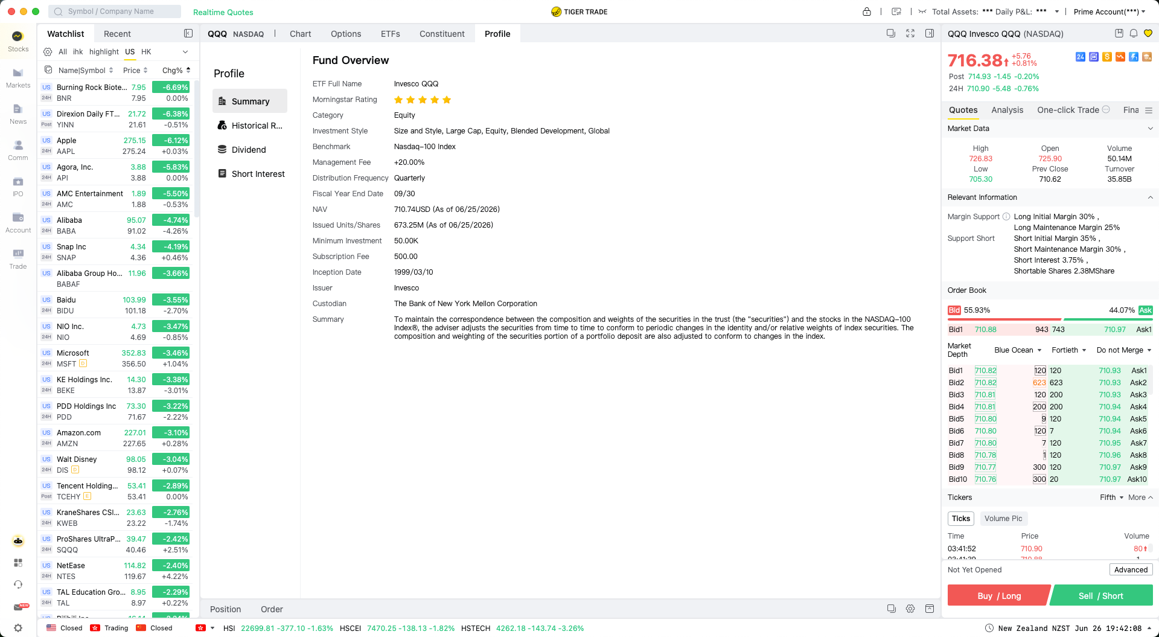Screen dimensions: 1159x637
Task: Click the Symbol / Company Name search field
Action: coord(114,11)
